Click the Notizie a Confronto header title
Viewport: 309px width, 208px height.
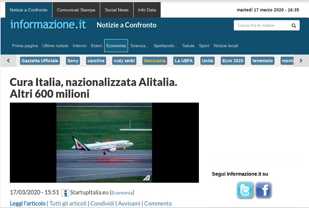[x=126, y=25]
